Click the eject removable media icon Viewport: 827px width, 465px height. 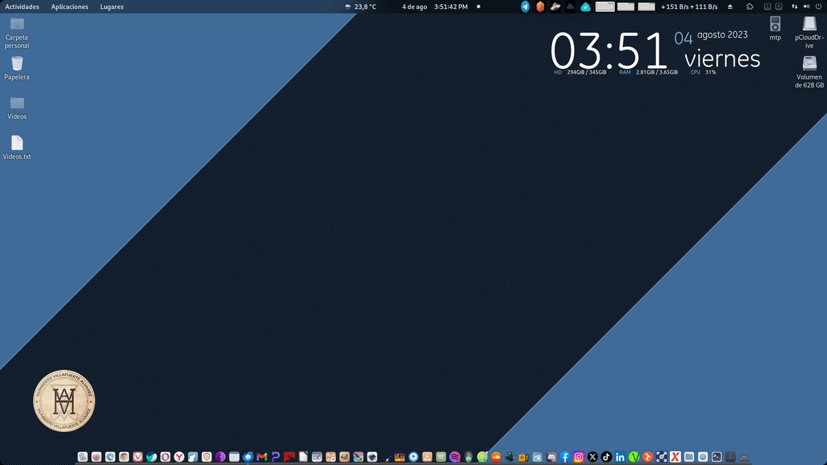[x=730, y=6]
